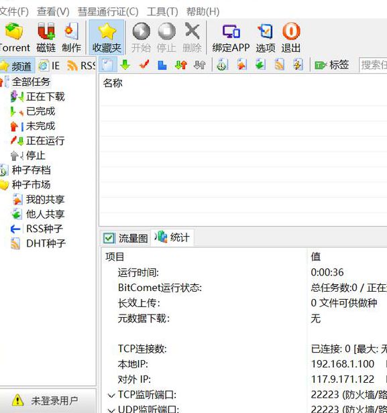Click the blue block unfinished filter icon
The image size is (387, 413).
coord(162,65)
